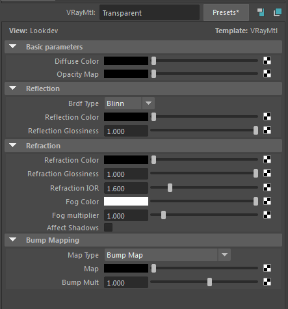Enable the Affect Shadows checkbox
Image resolution: width=288 pixels, height=309 pixels.
click(108, 228)
